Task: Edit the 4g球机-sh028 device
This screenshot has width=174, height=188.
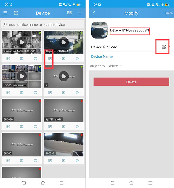Action: tap(50, 127)
